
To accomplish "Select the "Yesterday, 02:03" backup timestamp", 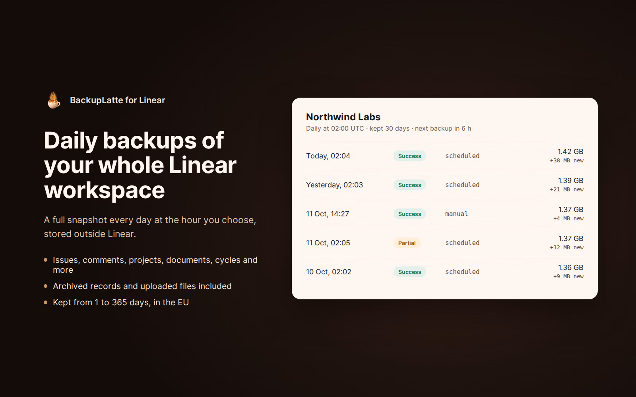I will 334,185.
